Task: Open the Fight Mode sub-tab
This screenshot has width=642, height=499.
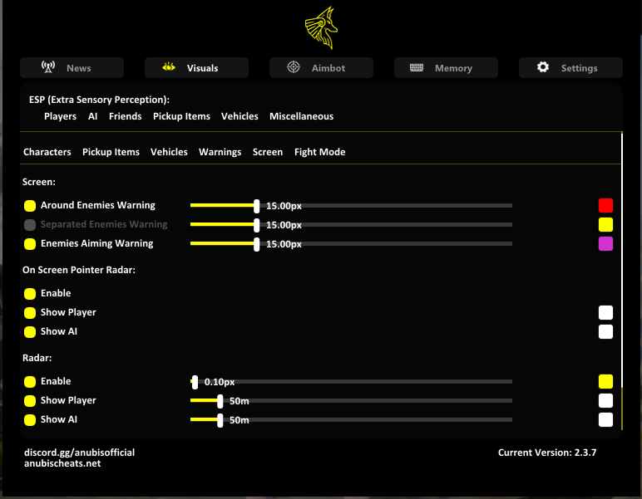Action: coord(320,152)
